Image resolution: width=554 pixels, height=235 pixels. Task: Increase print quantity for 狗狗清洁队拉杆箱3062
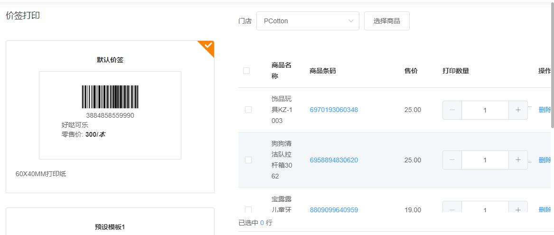tap(518, 160)
